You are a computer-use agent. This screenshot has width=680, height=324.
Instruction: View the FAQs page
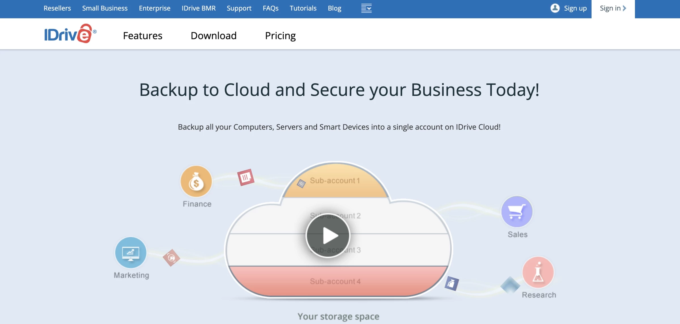click(x=271, y=8)
